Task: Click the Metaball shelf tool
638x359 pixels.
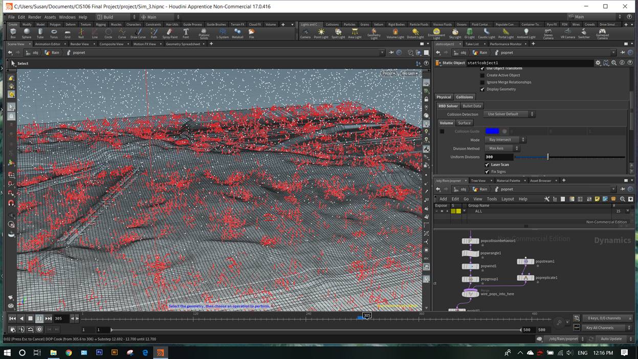Action: 237,33
